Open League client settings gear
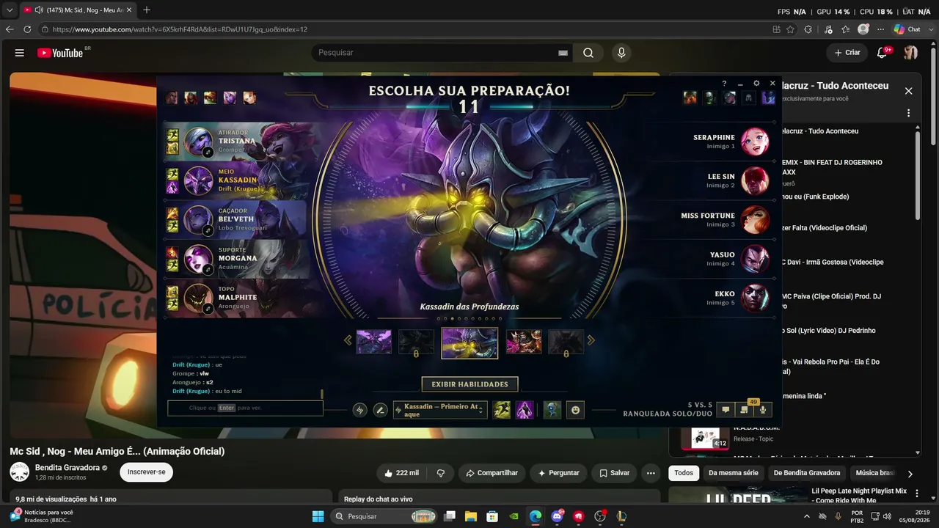This screenshot has width=939, height=528. click(x=756, y=84)
